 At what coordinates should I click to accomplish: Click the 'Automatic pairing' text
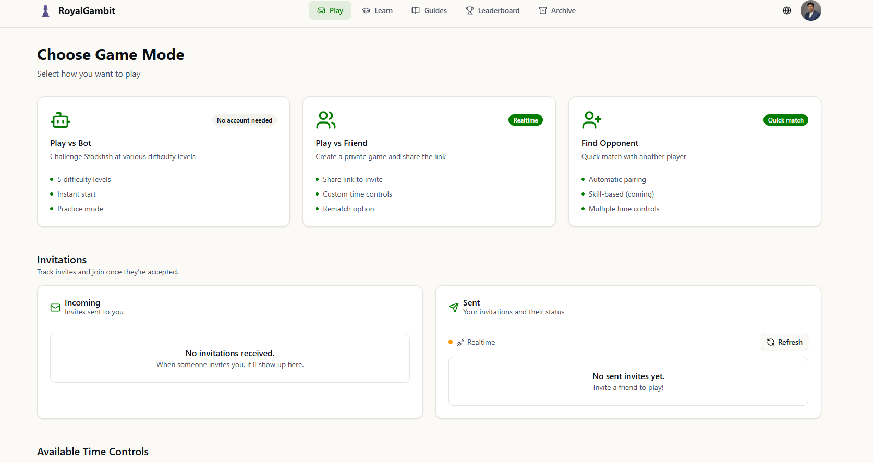[617, 179]
